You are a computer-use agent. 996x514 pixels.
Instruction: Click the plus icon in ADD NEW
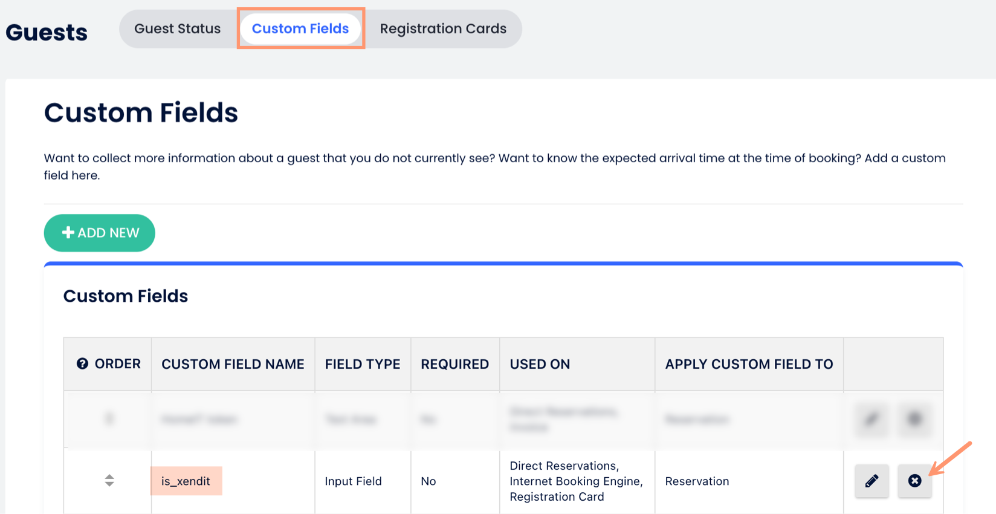(x=68, y=233)
